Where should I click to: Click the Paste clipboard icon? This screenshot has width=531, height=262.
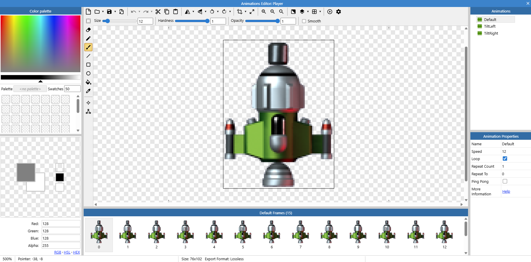pyautogui.click(x=176, y=12)
